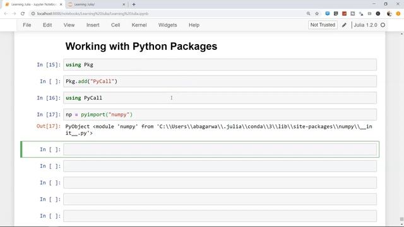Open the browser zoom magnifier icon
This screenshot has width=404, height=227.
point(309,14)
